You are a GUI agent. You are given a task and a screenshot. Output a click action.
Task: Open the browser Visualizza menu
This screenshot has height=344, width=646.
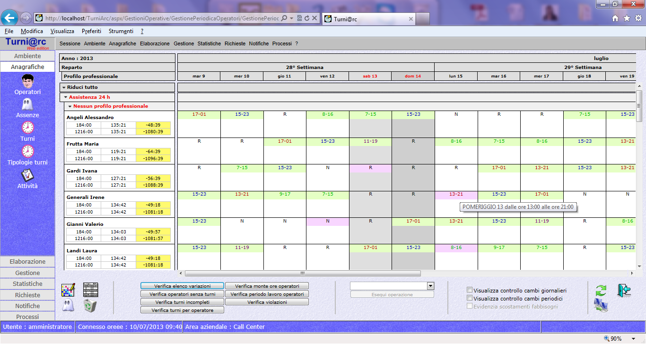[x=62, y=31]
